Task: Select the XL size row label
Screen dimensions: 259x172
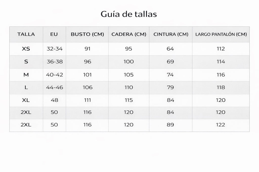Action: 26,100
